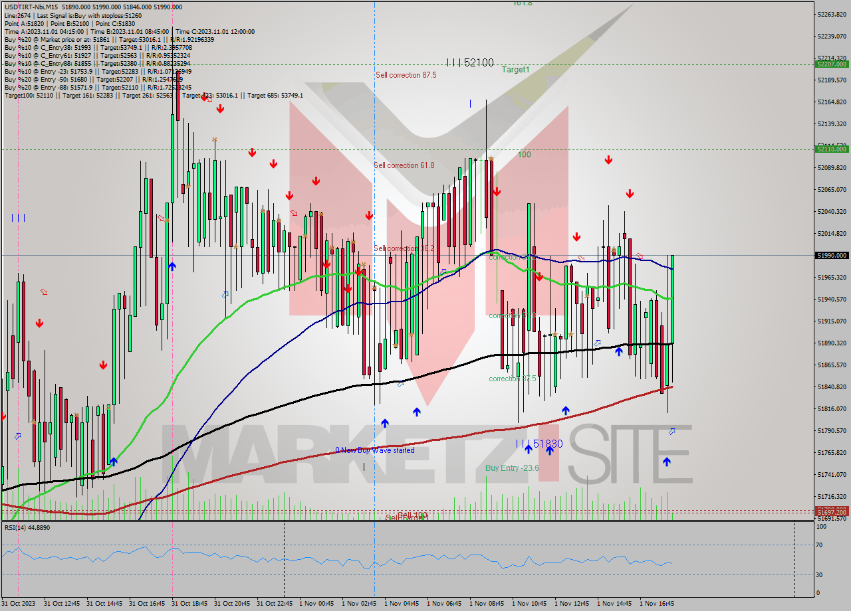The image size is (851, 611).
Task: Select the Buy Entry -23.6 label
Action: 512,467
